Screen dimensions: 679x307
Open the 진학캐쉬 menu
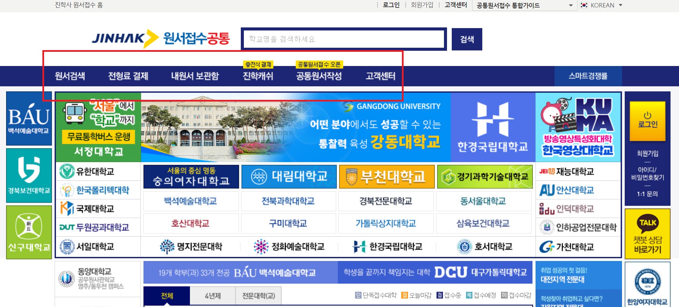pos(258,76)
